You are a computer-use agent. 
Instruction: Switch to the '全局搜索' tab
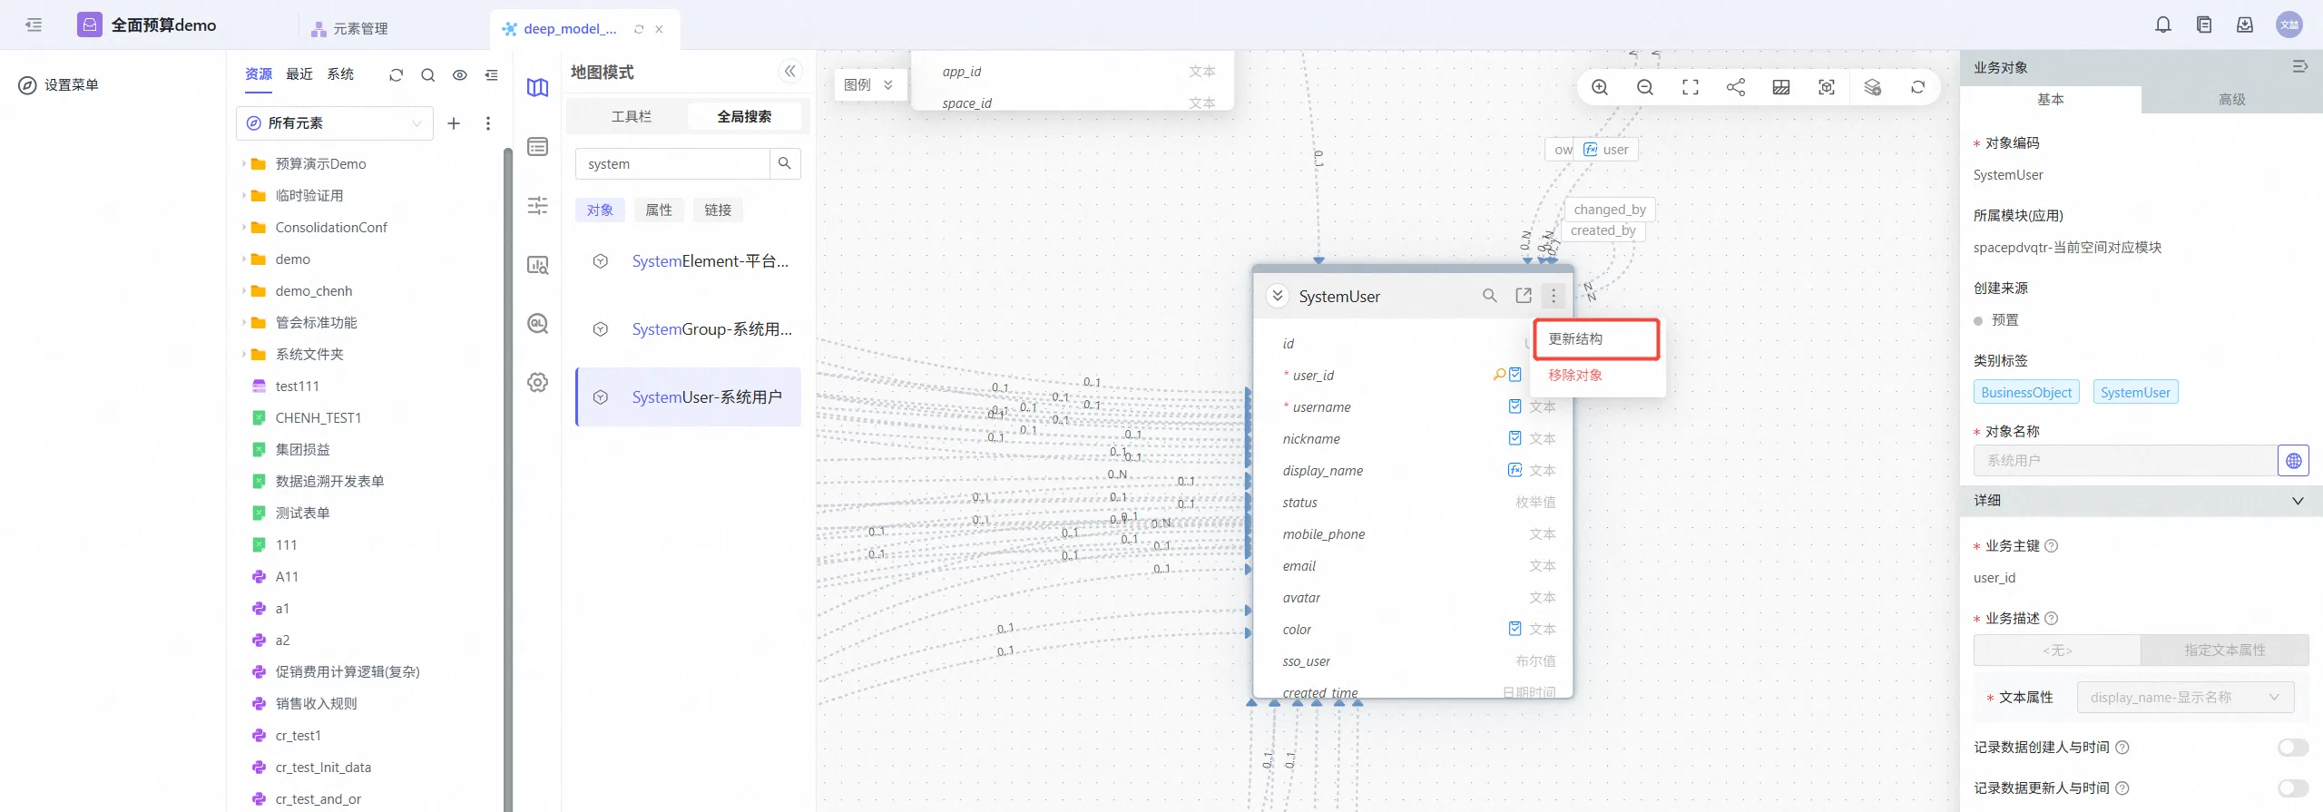pos(744,117)
